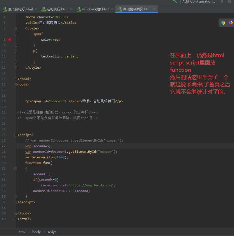Open the https://www.baidu.com link

tap(91, 185)
